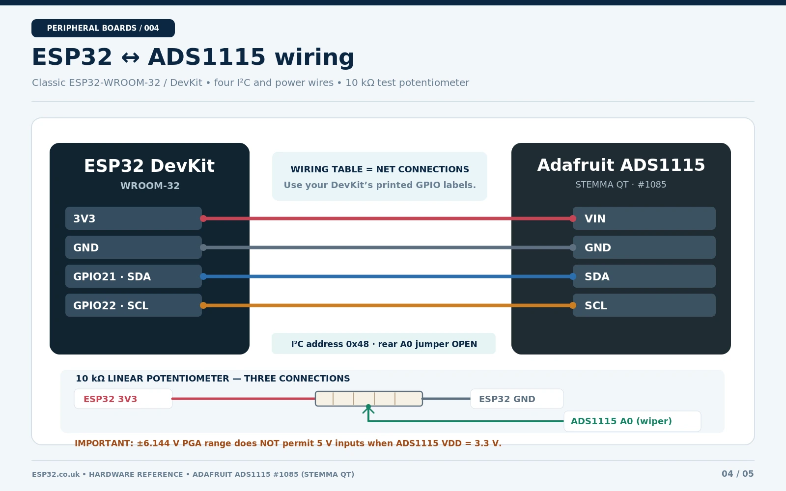Click the 'ESP32 3V3' potentiometer label
This screenshot has width=786, height=491.
coord(123,399)
